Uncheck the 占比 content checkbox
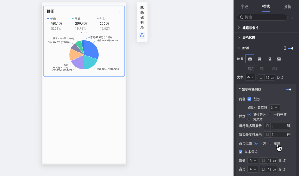 (249, 99)
